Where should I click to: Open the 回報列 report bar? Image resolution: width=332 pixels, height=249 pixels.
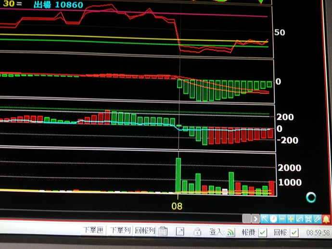tap(145, 231)
